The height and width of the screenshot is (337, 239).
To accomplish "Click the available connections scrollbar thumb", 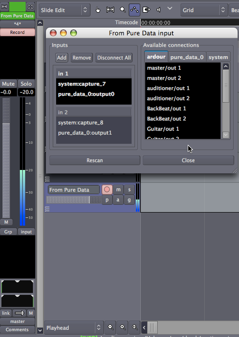I will pos(225,86).
